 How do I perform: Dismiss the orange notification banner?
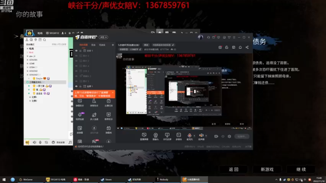tap(113, 93)
